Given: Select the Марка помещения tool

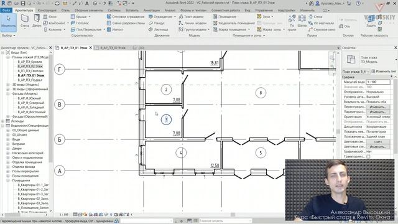Looking at the screenshot, I should click(x=229, y=29).
